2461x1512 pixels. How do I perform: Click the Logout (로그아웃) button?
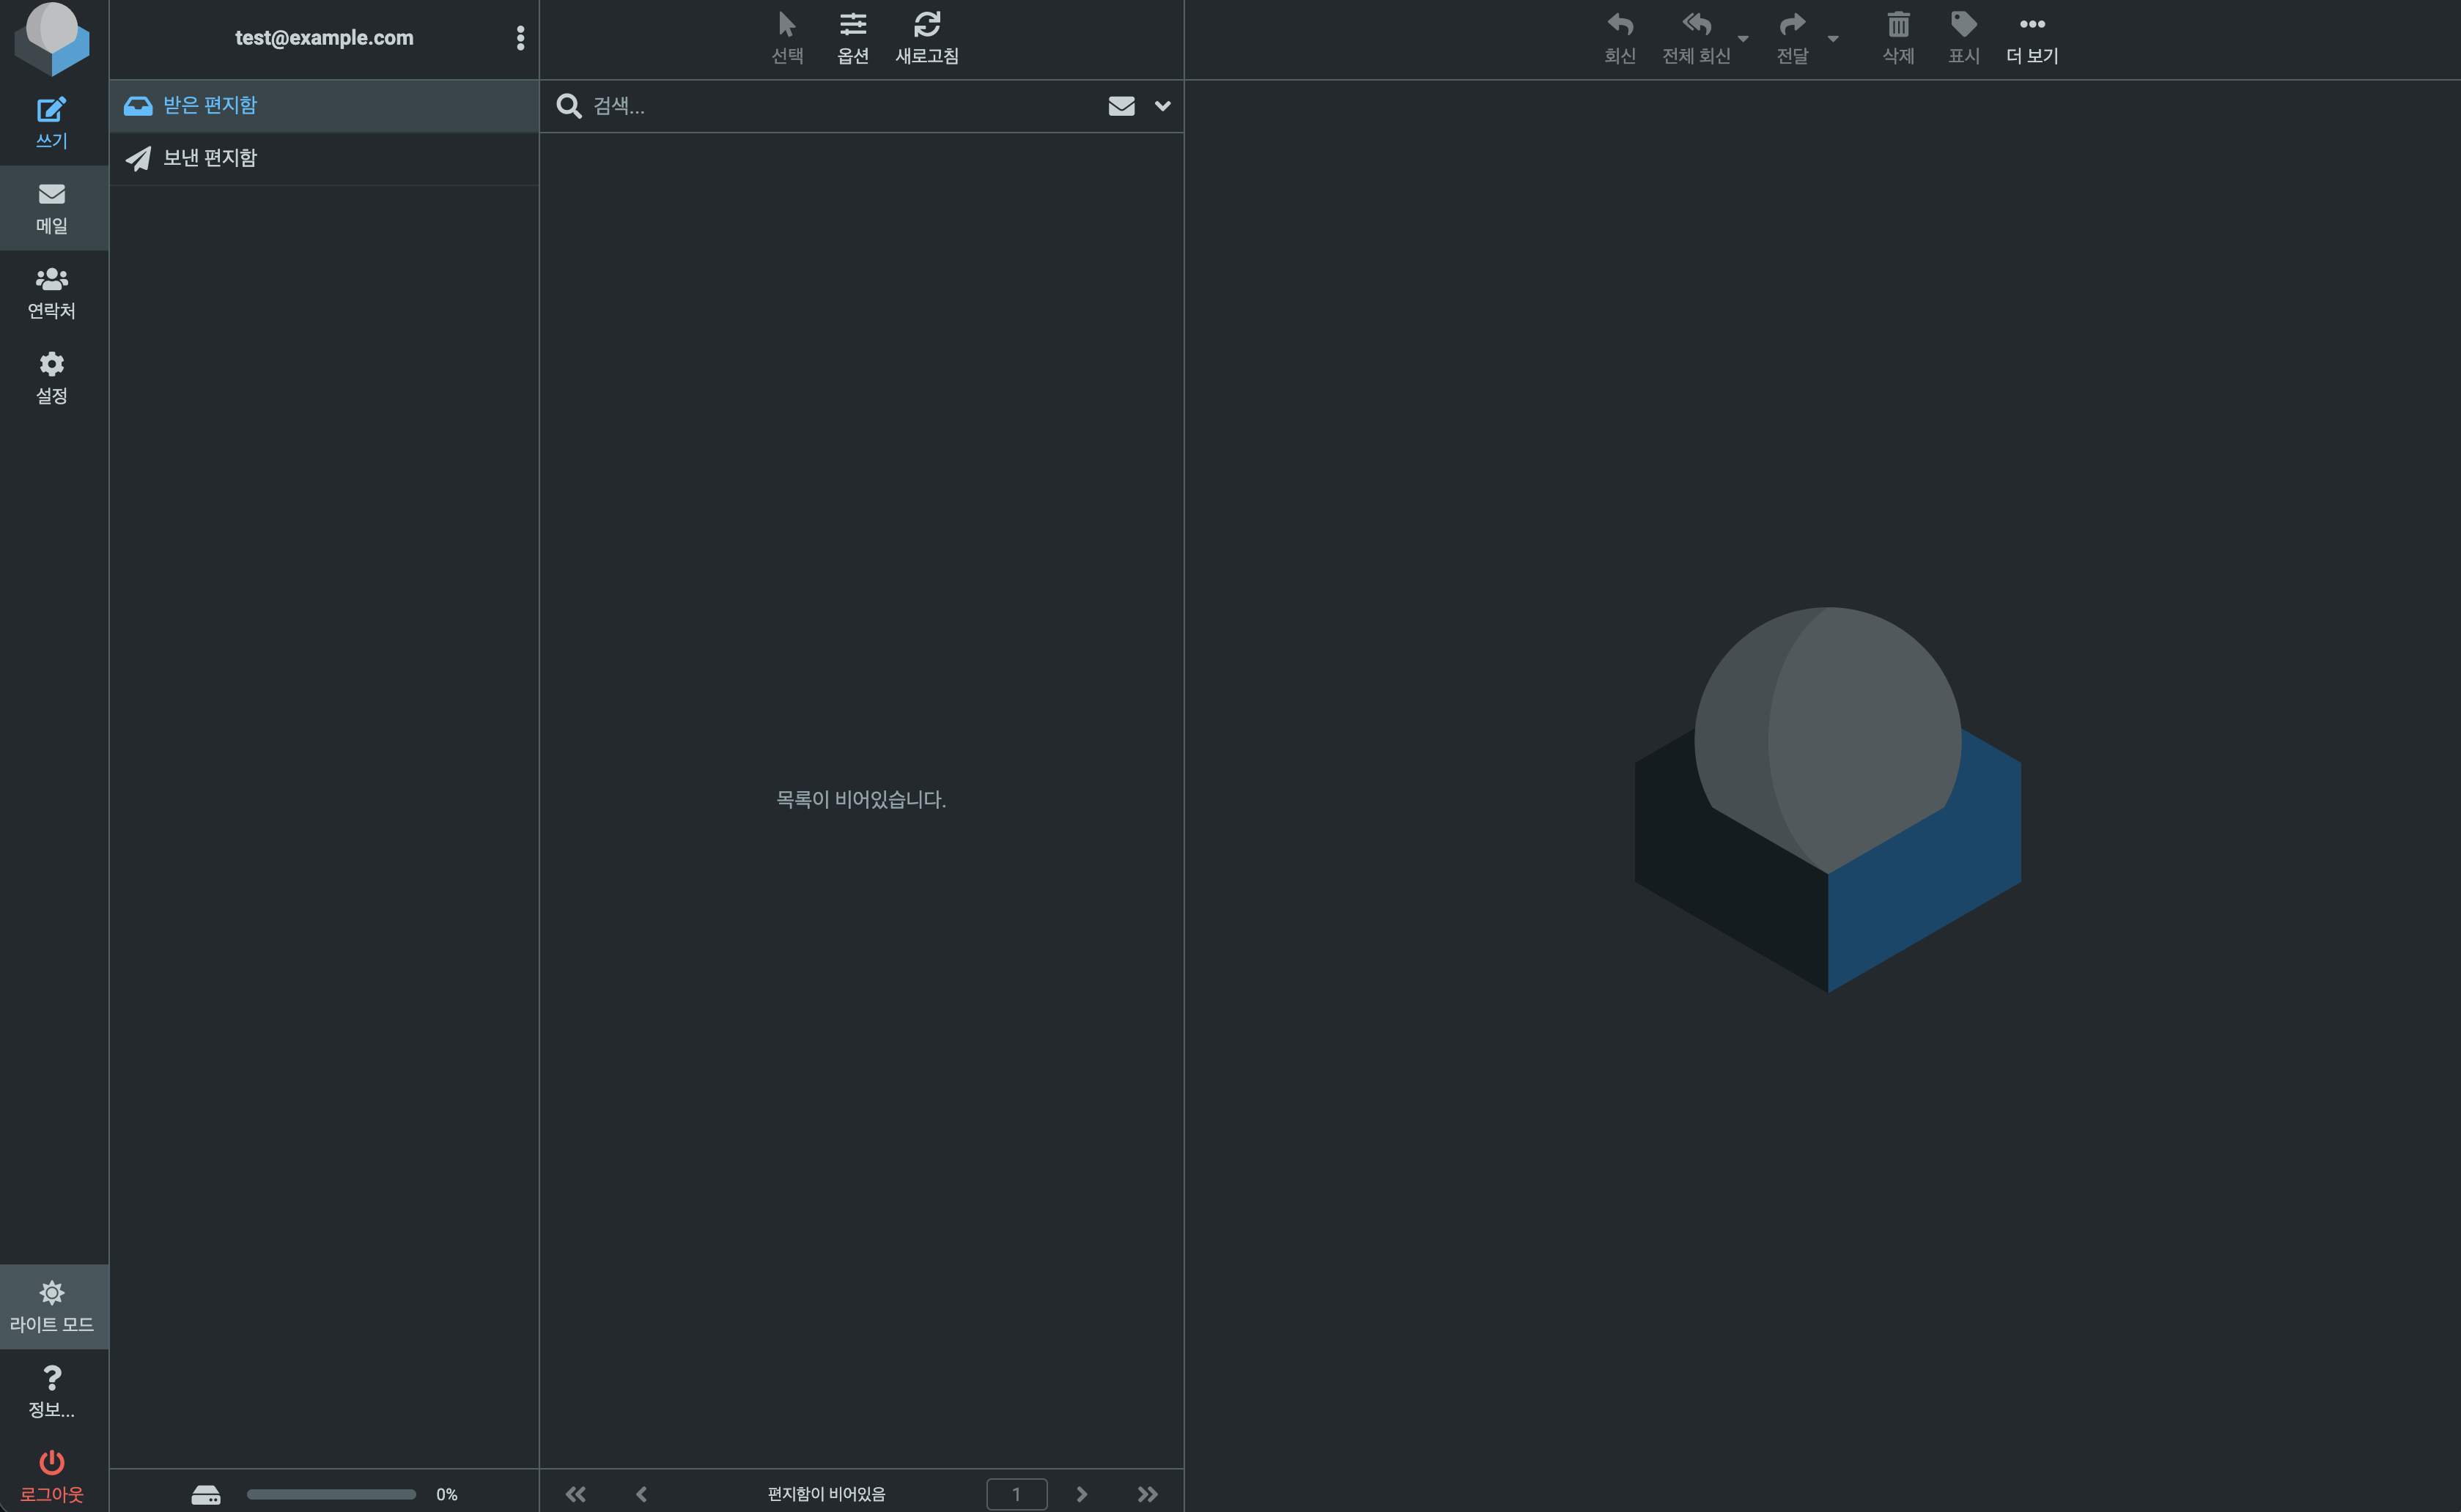[51, 1475]
